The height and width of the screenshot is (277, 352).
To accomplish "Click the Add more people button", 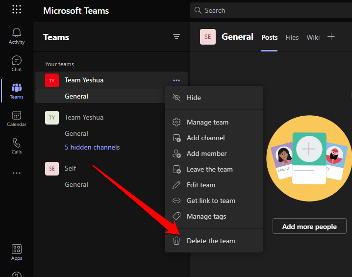I will (x=309, y=227).
